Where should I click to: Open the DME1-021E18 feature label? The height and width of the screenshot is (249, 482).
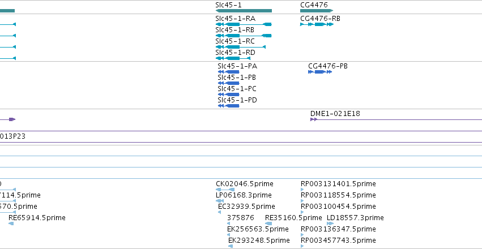tap(335, 114)
